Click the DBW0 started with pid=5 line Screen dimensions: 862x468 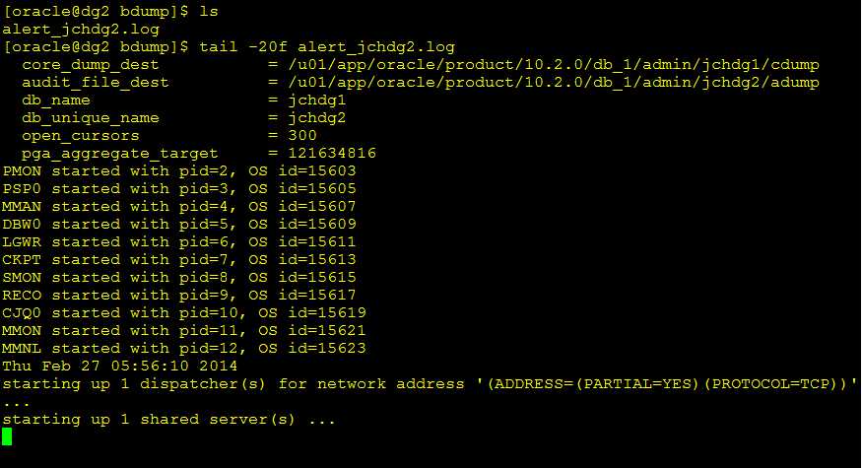179,225
